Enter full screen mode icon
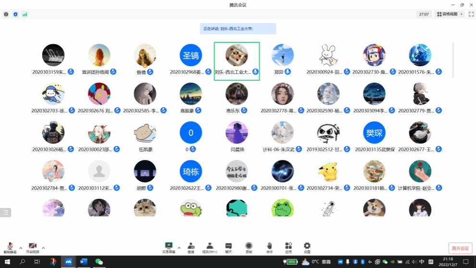This screenshot has width=476, height=268. (471, 14)
